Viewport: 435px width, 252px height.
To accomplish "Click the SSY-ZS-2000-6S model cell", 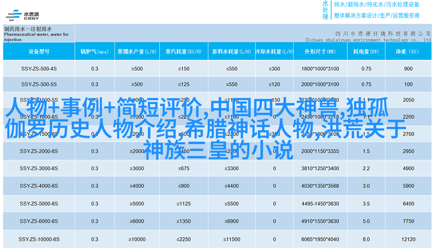I will pos(39,151).
